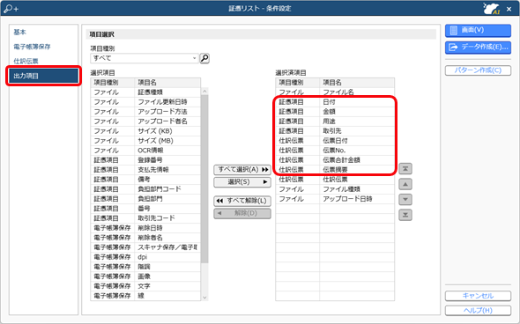Switch to the 電子帳簿保存 tab

tap(32, 47)
